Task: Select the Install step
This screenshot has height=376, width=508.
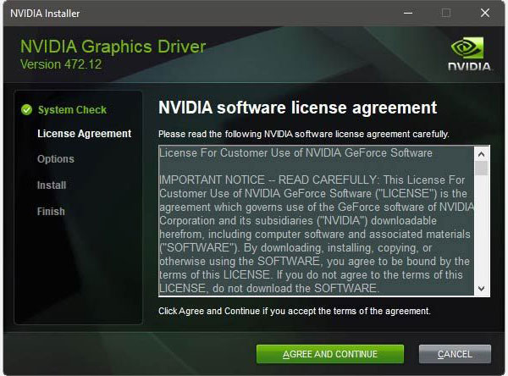Action: [52, 185]
